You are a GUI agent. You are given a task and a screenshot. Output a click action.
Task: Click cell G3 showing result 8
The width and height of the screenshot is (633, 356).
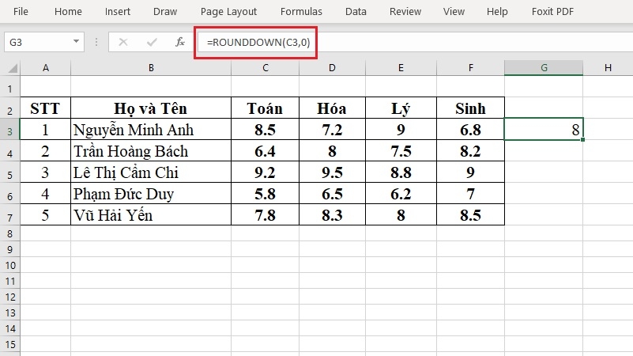[544, 129]
